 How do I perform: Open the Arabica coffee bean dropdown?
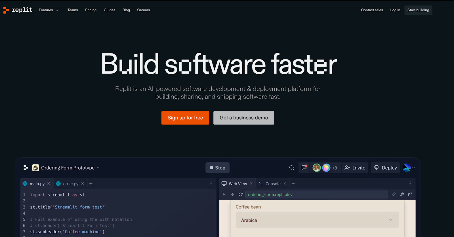click(317, 220)
